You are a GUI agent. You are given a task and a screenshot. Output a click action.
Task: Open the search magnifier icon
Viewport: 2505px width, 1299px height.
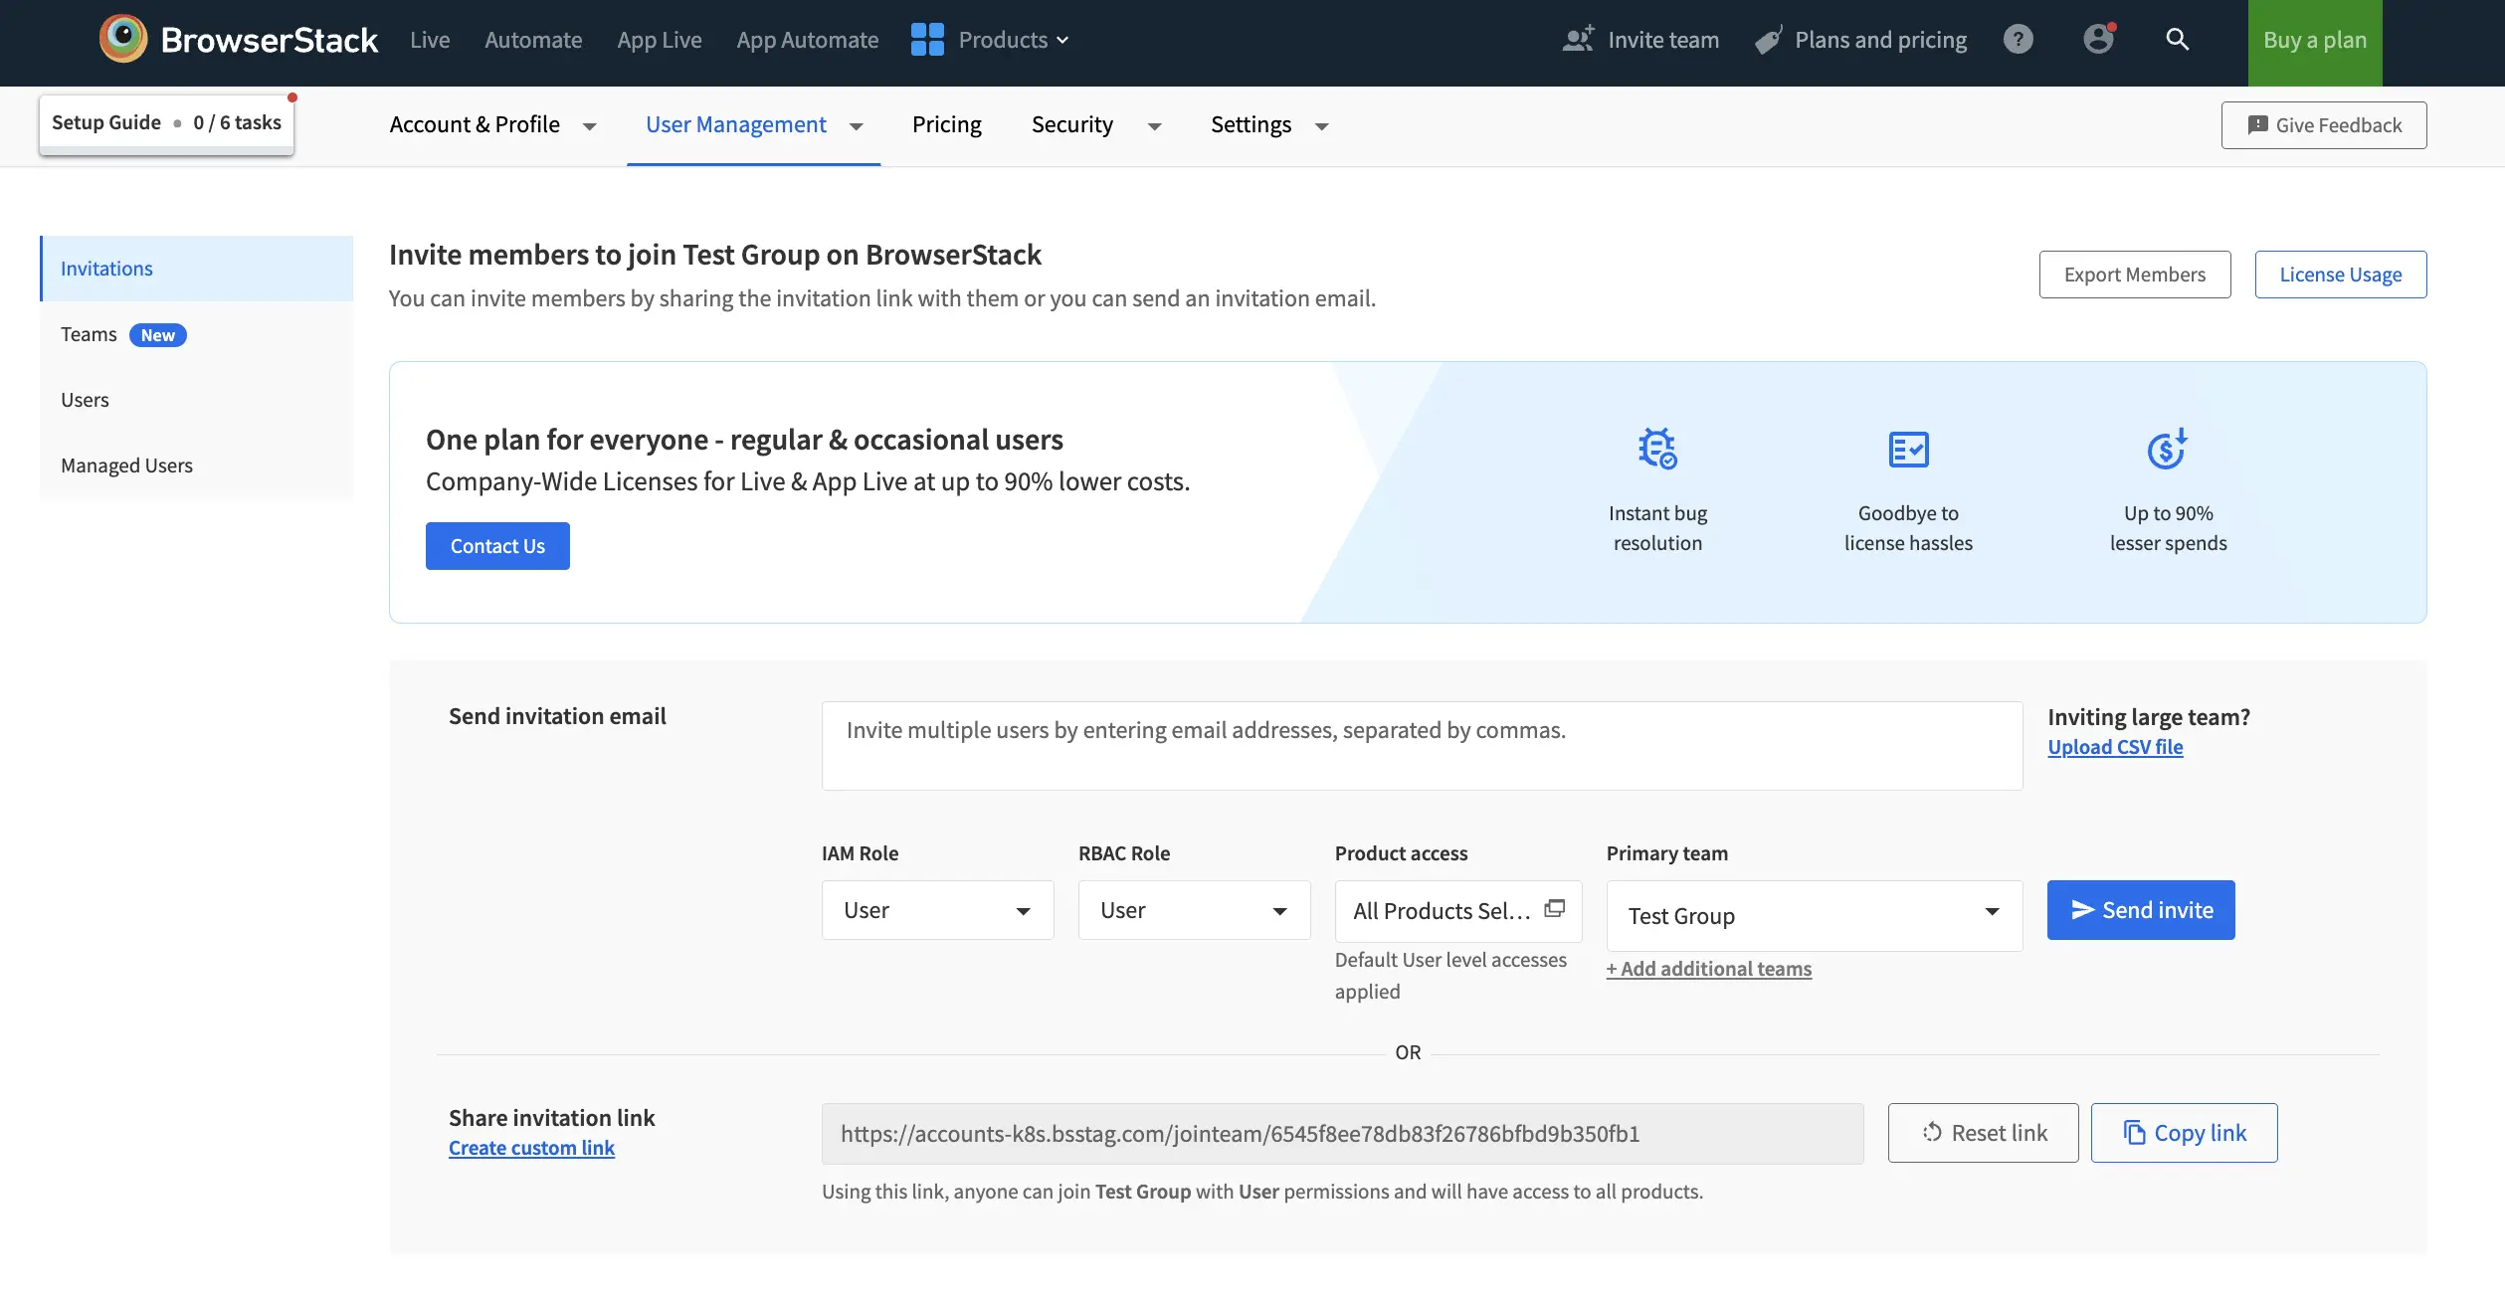(2178, 39)
